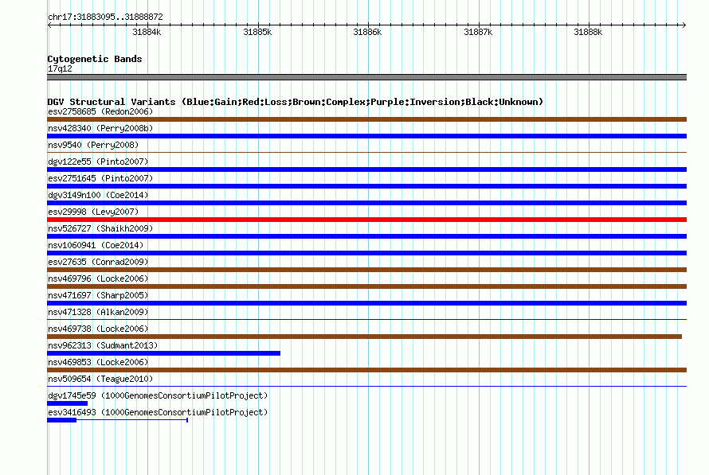
Task: Click the esv2758685 (Redon2006) label
Action: (100, 111)
